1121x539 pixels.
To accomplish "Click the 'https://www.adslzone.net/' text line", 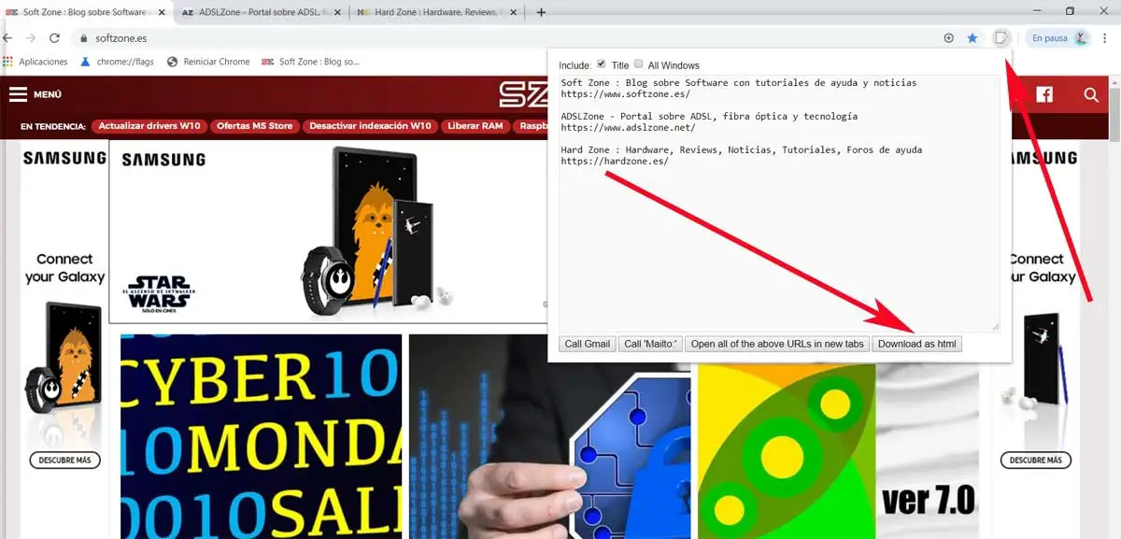I will pyautogui.click(x=629, y=128).
